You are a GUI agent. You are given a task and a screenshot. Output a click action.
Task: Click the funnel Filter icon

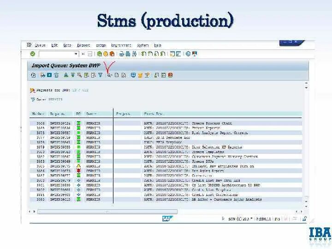(x=101, y=75)
